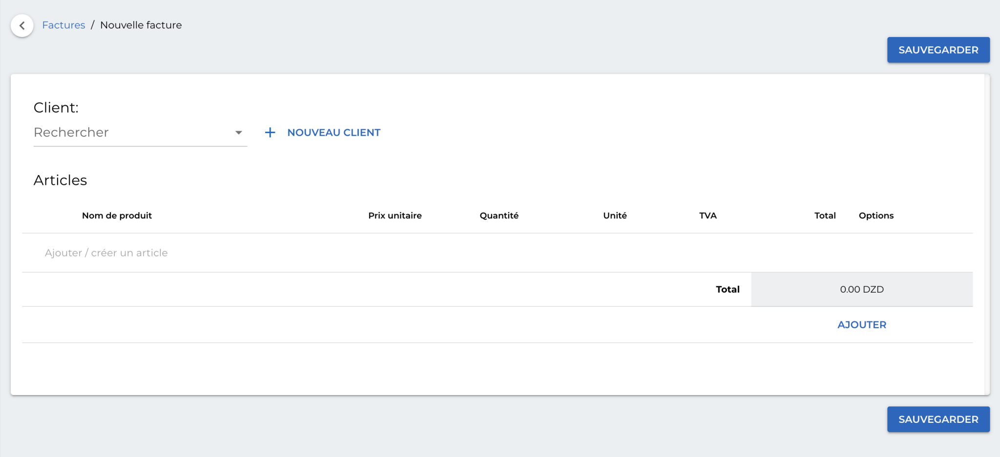Click the top SAUVEGARDER button
Viewport: 1000px width, 457px height.
click(938, 50)
